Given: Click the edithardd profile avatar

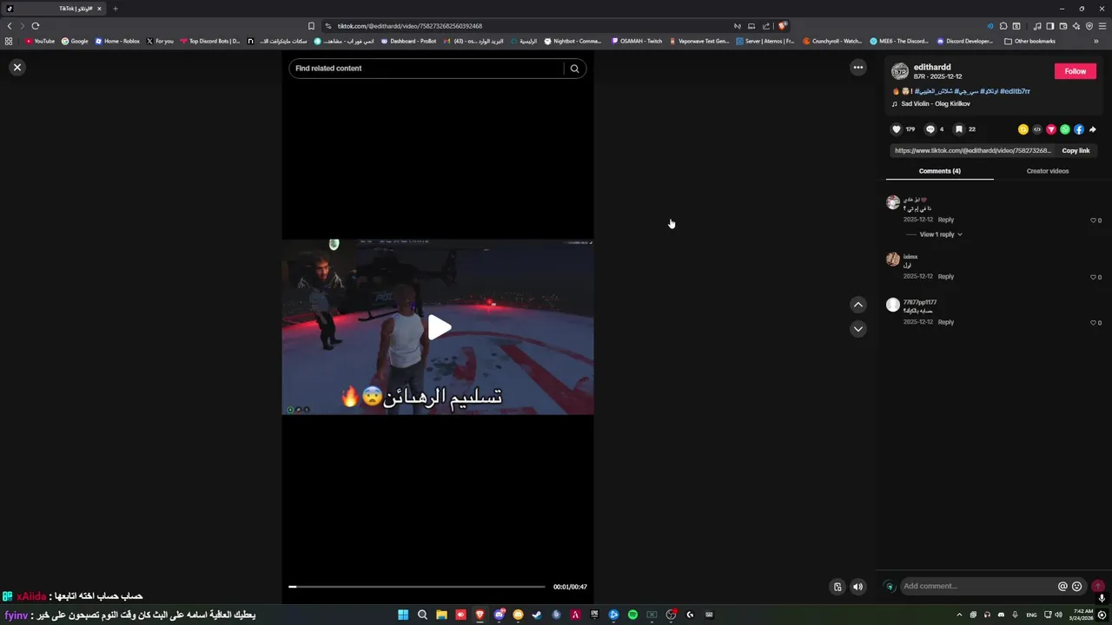Looking at the screenshot, I should [x=900, y=71].
